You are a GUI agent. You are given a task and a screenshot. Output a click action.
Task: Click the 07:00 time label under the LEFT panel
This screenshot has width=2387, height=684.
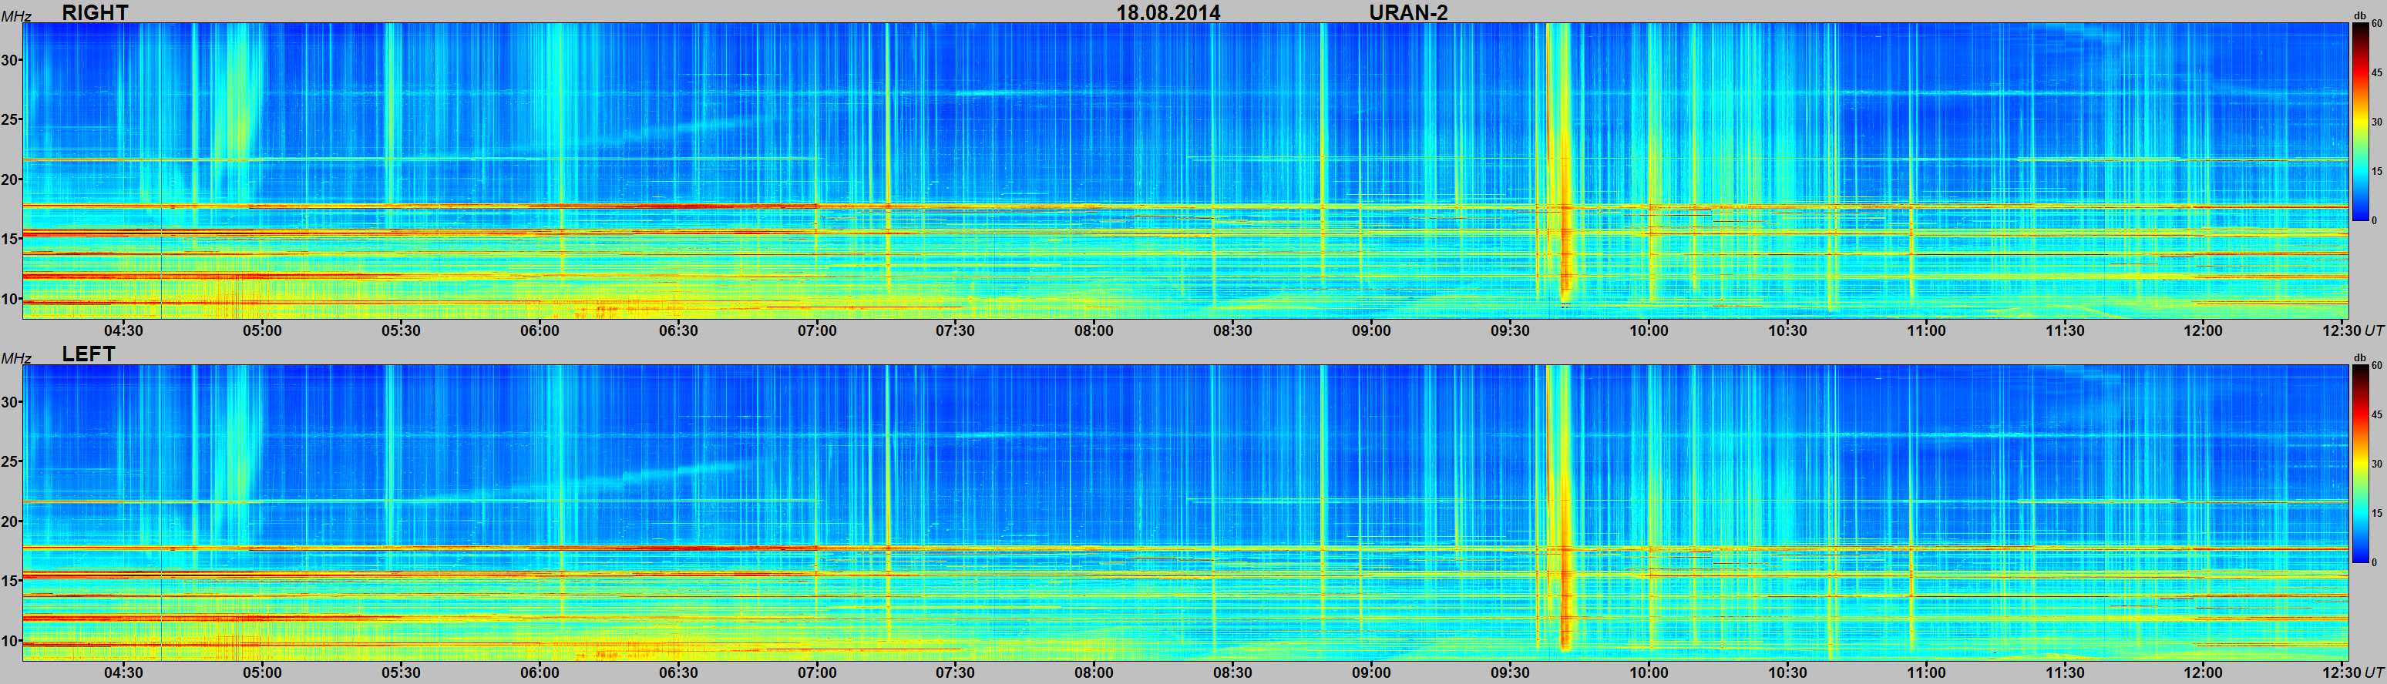pyautogui.click(x=816, y=673)
